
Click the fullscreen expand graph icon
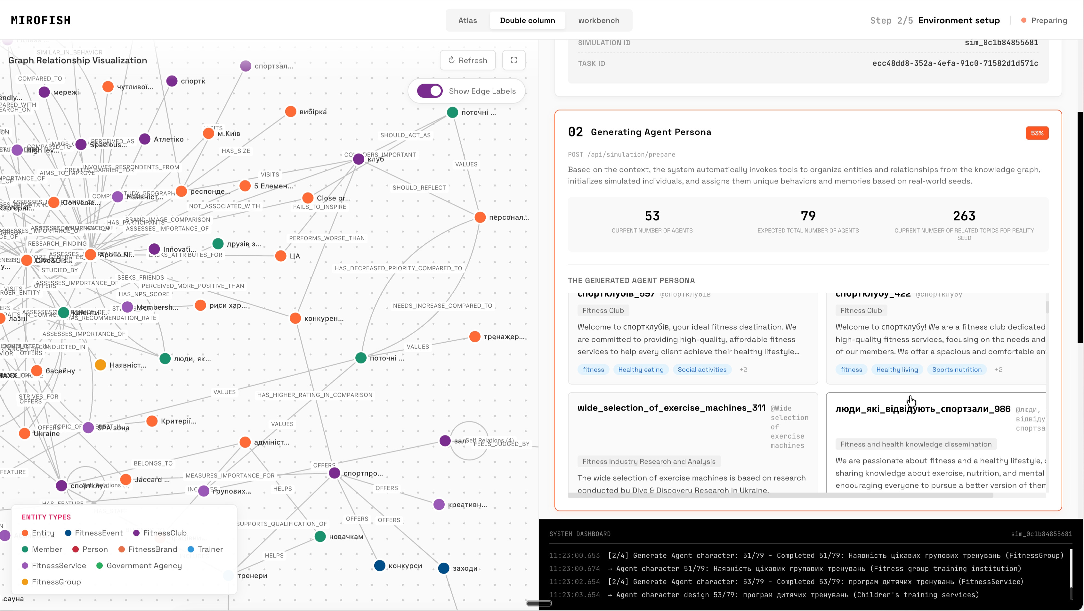[x=514, y=60]
